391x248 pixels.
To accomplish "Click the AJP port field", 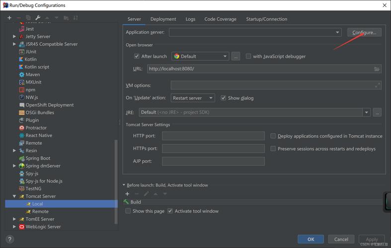I will click(x=213, y=161).
